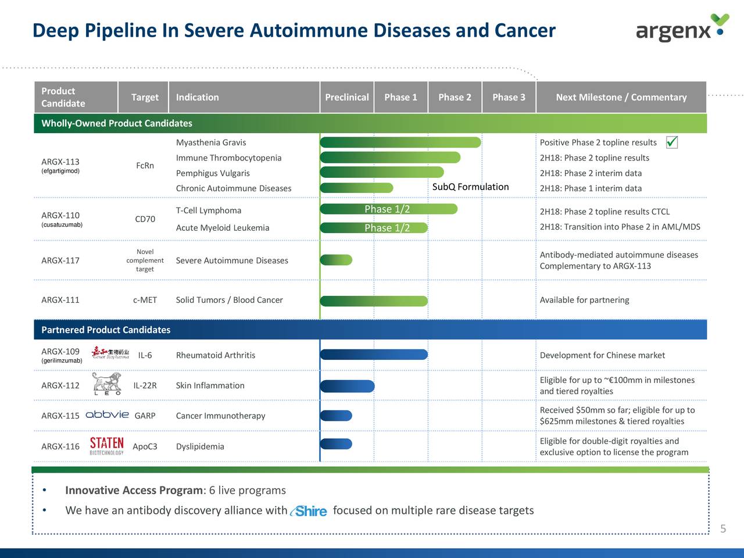Click the Partnered Product Candidates section banner
Screen dimensions: 744x558
370,330
